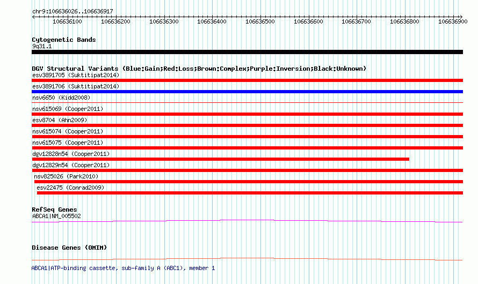
Task: Click the 9q31.1 band label
Action: pyautogui.click(x=42, y=46)
